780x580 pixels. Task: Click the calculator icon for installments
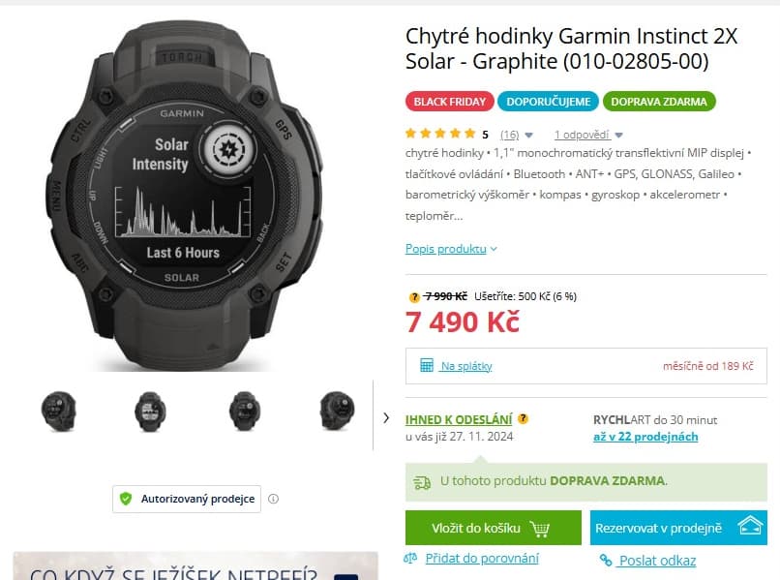(x=427, y=365)
